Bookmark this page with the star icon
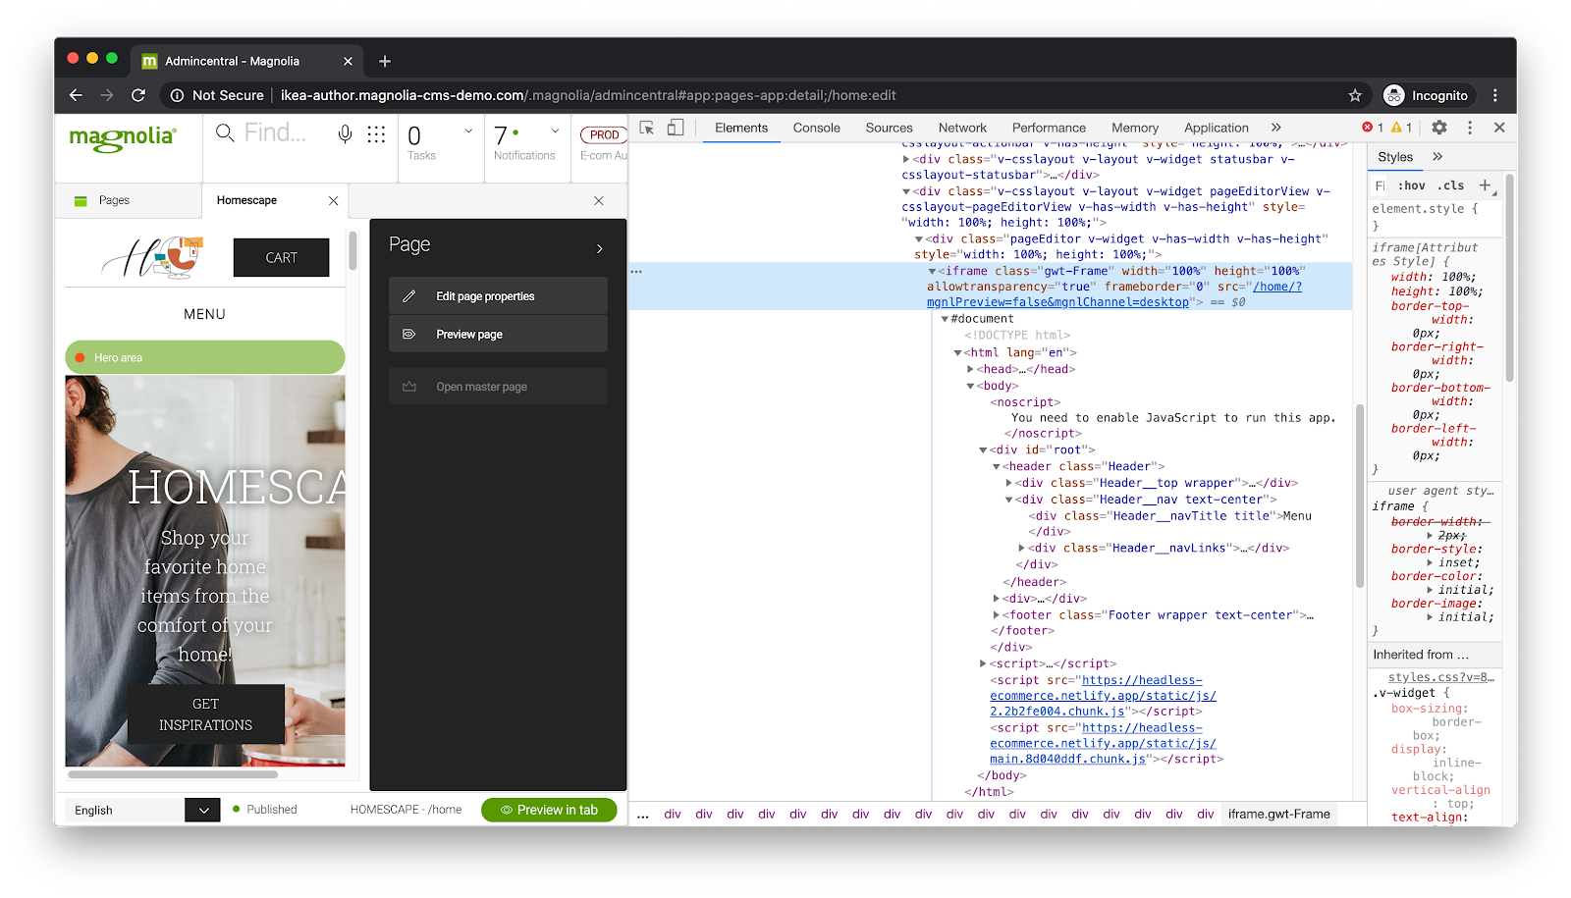 1355,95
